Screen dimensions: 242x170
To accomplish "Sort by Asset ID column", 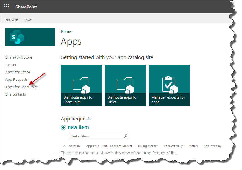I will pyautogui.click(x=74, y=146).
